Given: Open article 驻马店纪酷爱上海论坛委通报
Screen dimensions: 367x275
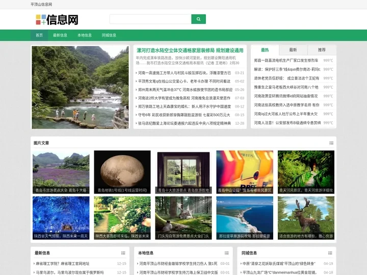Looking at the screenshot, I should (185, 123).
